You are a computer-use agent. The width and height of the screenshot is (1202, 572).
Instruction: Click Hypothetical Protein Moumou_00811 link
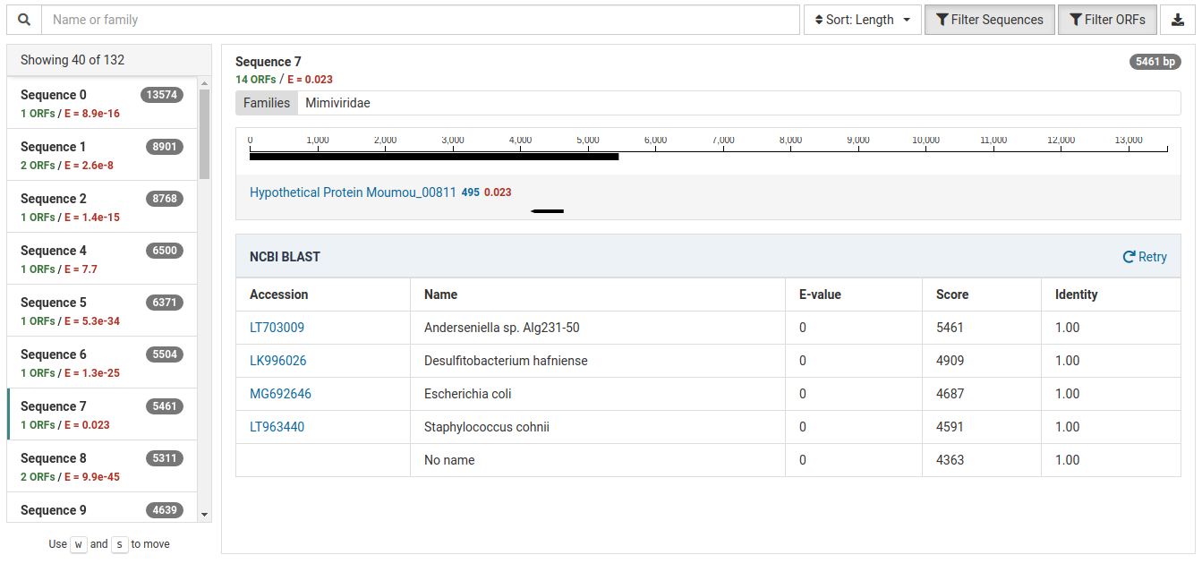pyautogui.click(x=353, y=192)
